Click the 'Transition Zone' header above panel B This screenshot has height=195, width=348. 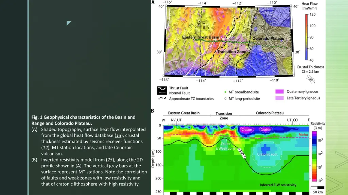click(x=224, y=116)
